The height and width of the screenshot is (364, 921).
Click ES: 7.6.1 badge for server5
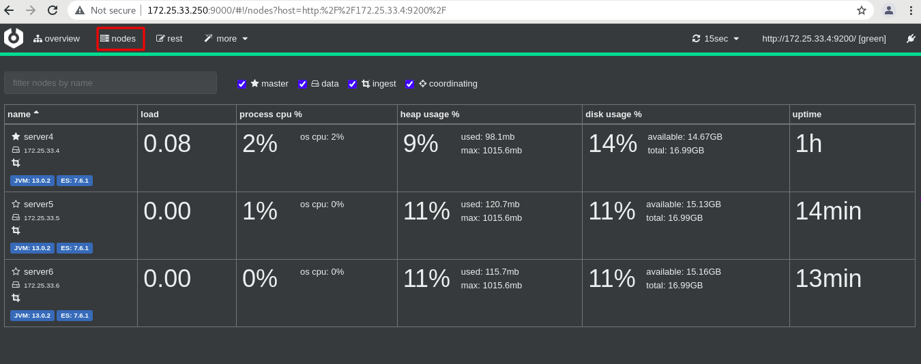[74, 248]
